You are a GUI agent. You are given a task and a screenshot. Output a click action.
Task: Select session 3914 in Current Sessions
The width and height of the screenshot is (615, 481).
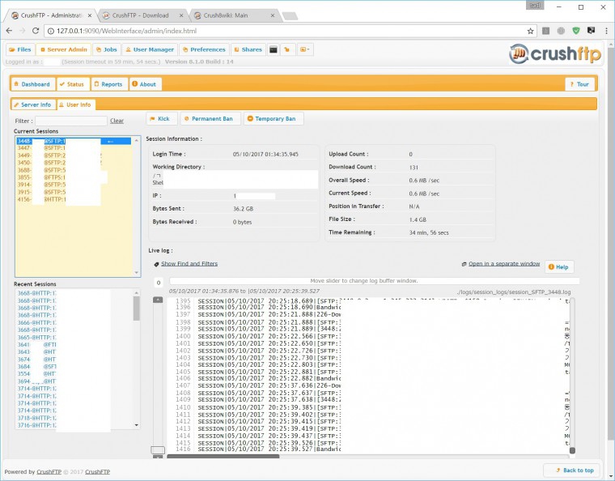[74, 185]
